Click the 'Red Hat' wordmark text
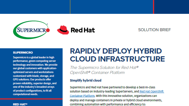189x106 pixels. [x=83, y=30]
